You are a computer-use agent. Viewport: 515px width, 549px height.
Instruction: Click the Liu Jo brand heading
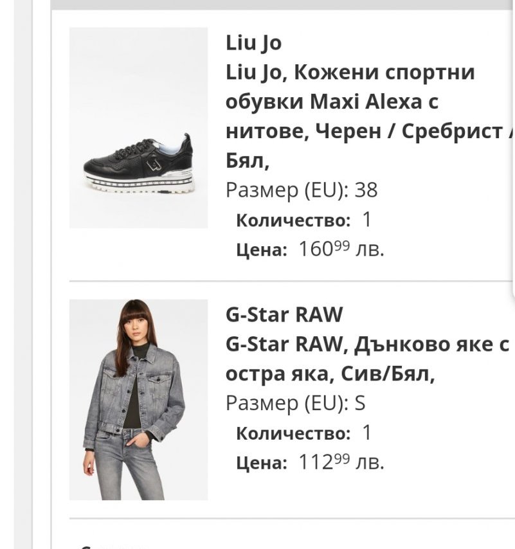[x=253, y=42]
